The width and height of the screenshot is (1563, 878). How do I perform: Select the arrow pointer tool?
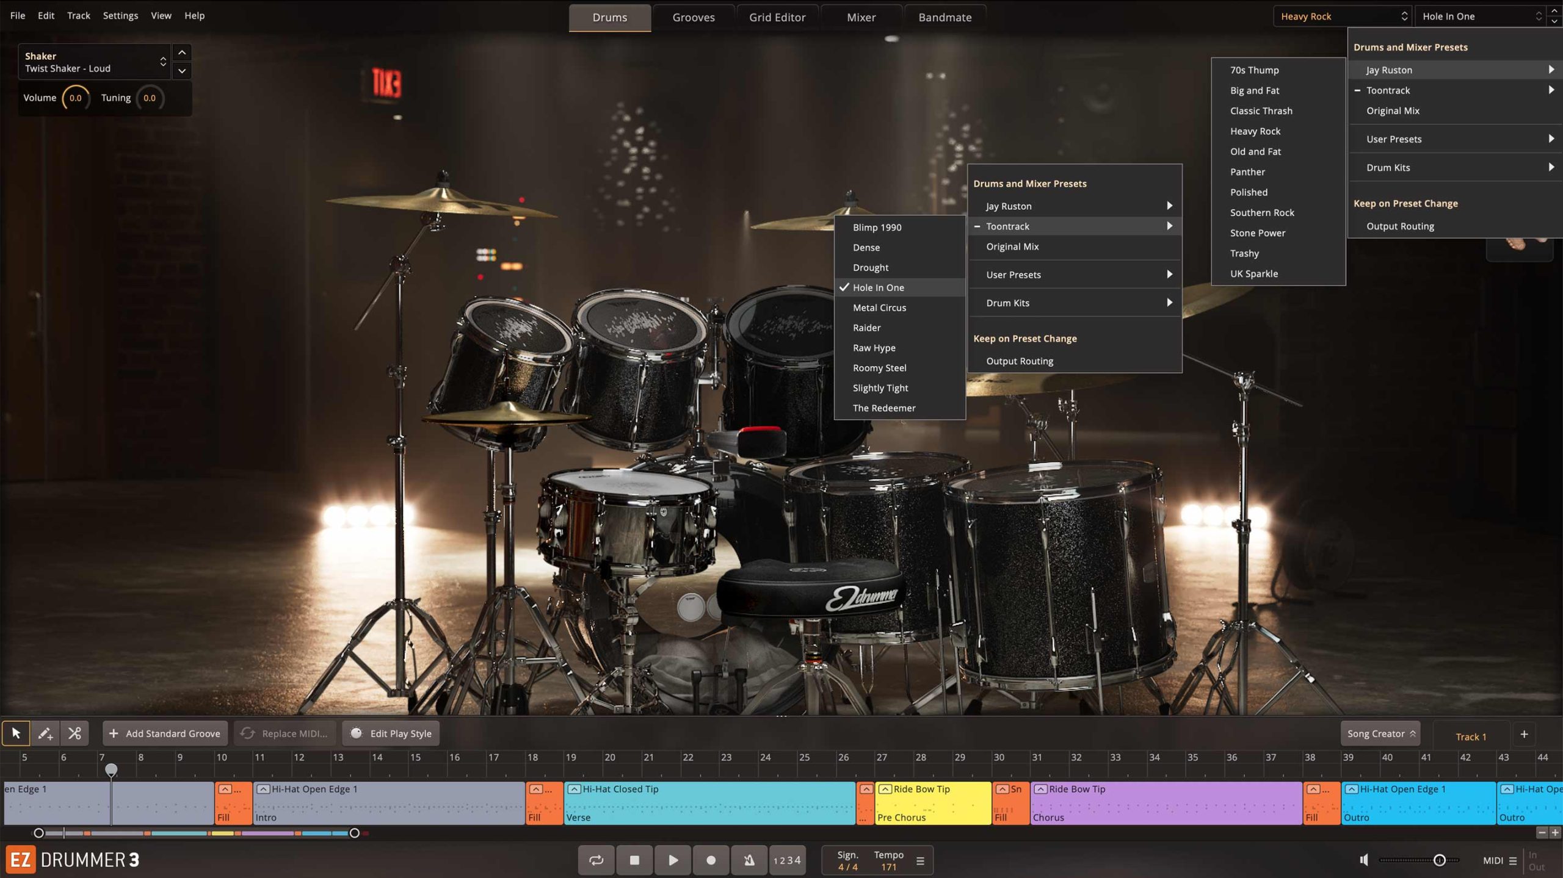click(x=16, y=733)
